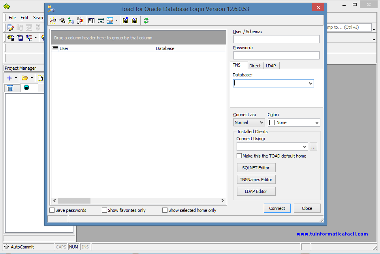This screenshot has height=254, width=380.
Task: Click the edit connection icon
Action: (62, 21)
